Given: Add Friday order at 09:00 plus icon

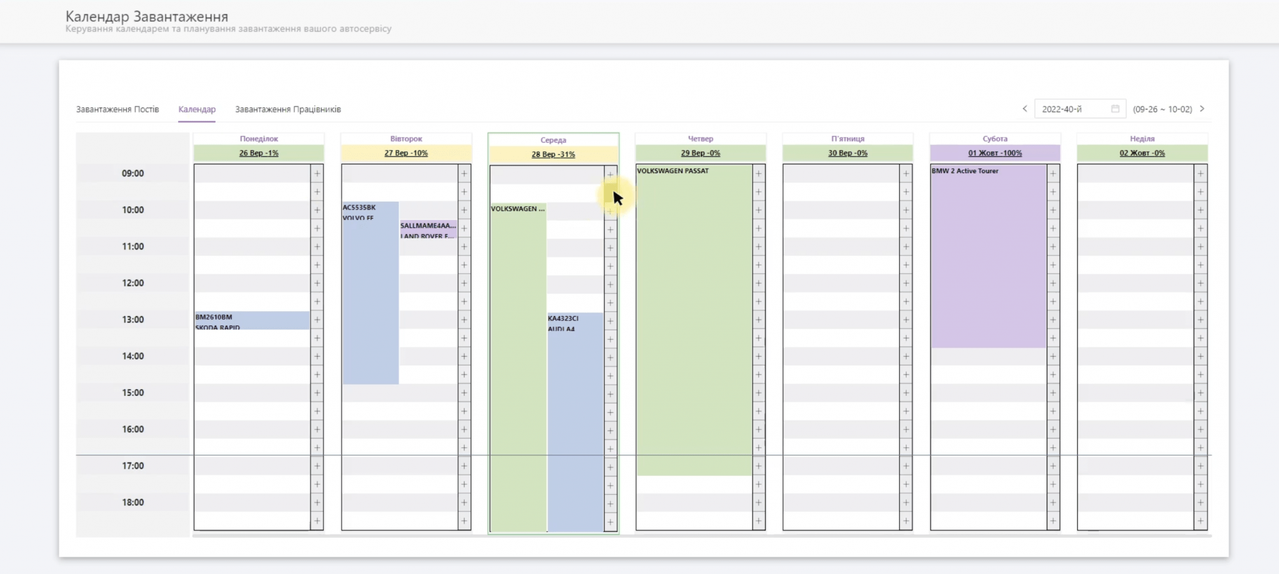Looking at the screenshot, I should click(x=906, y=174).
